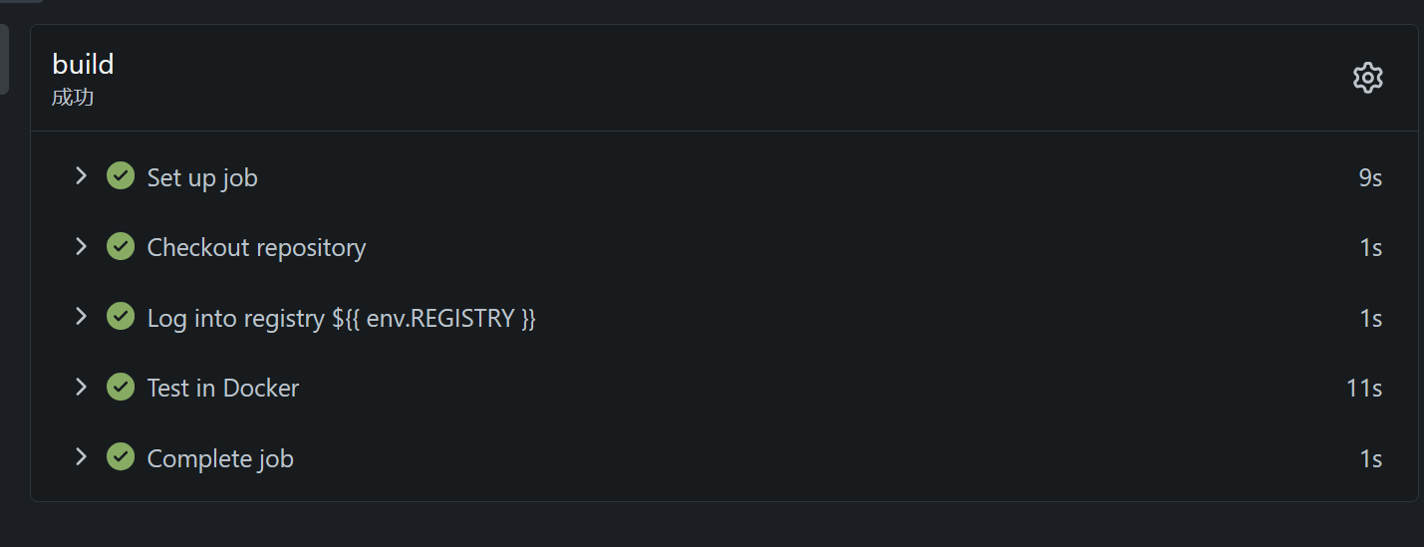Open the Test in Docker step label

coord(222,388)
